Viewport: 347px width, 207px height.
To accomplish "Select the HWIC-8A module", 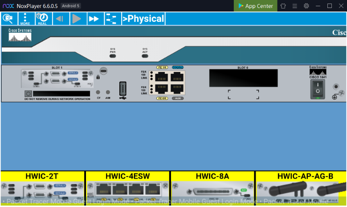I will coord(212,188).
